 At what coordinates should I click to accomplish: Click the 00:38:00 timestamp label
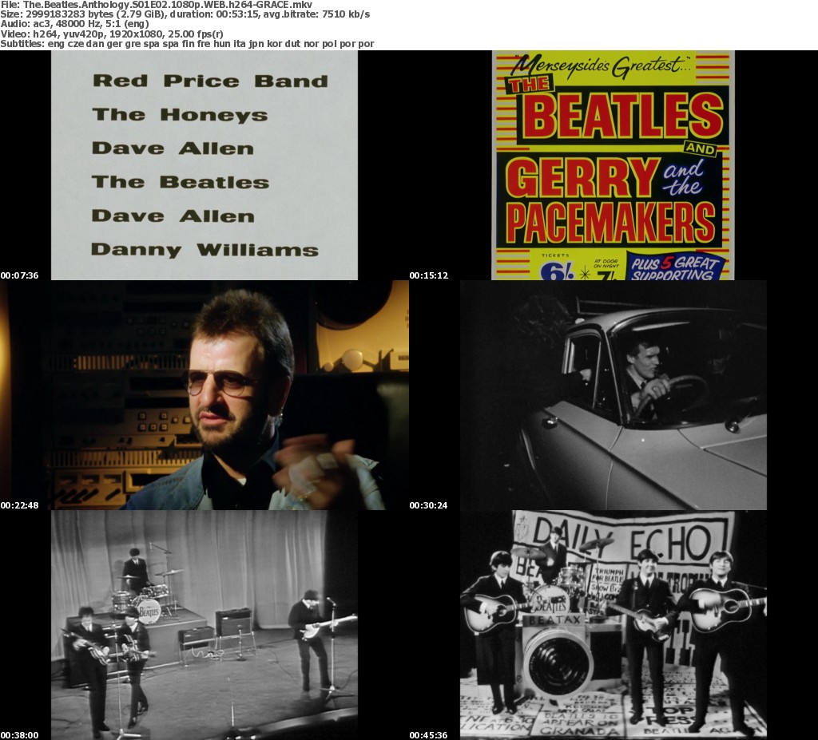pos(20,735)
